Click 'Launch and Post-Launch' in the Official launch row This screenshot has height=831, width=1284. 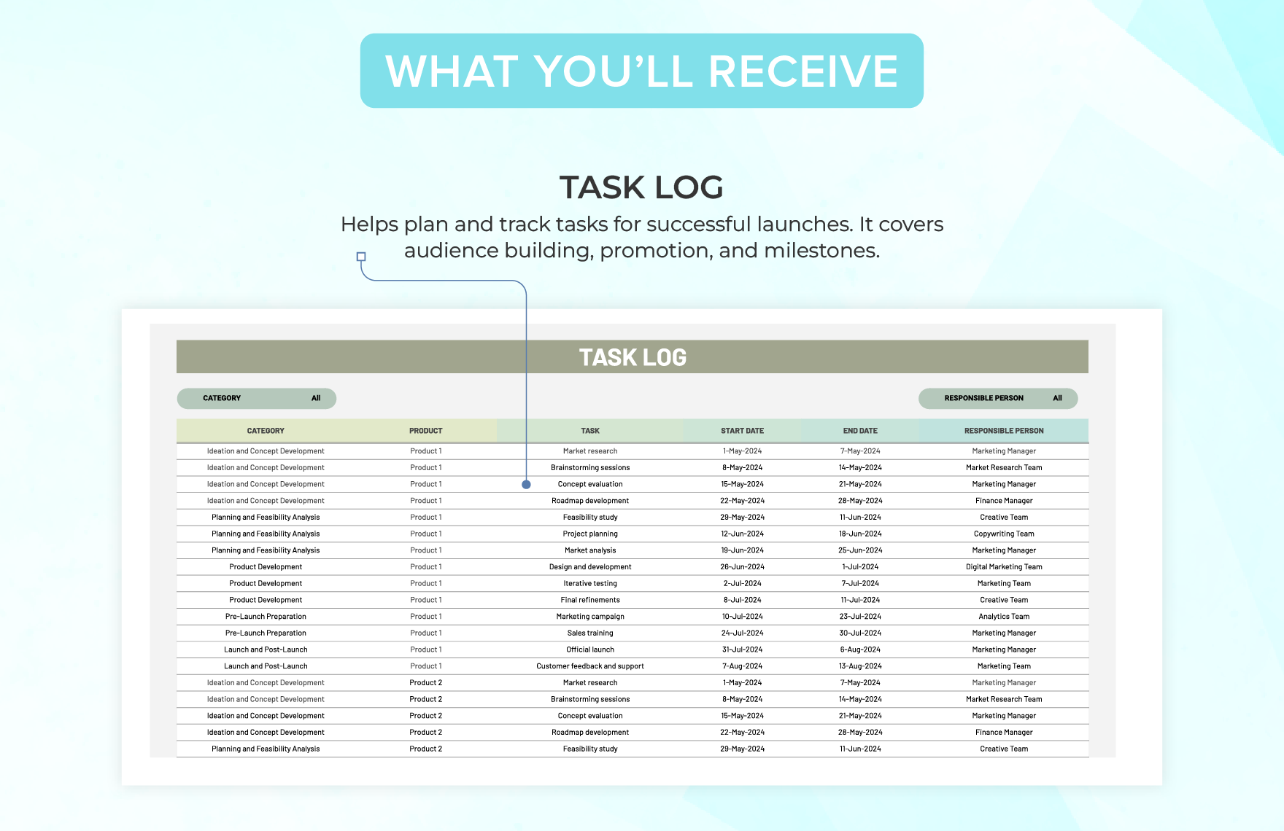point(266,649)
